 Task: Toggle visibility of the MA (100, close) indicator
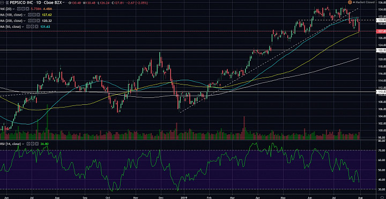(x=29, y=15)
